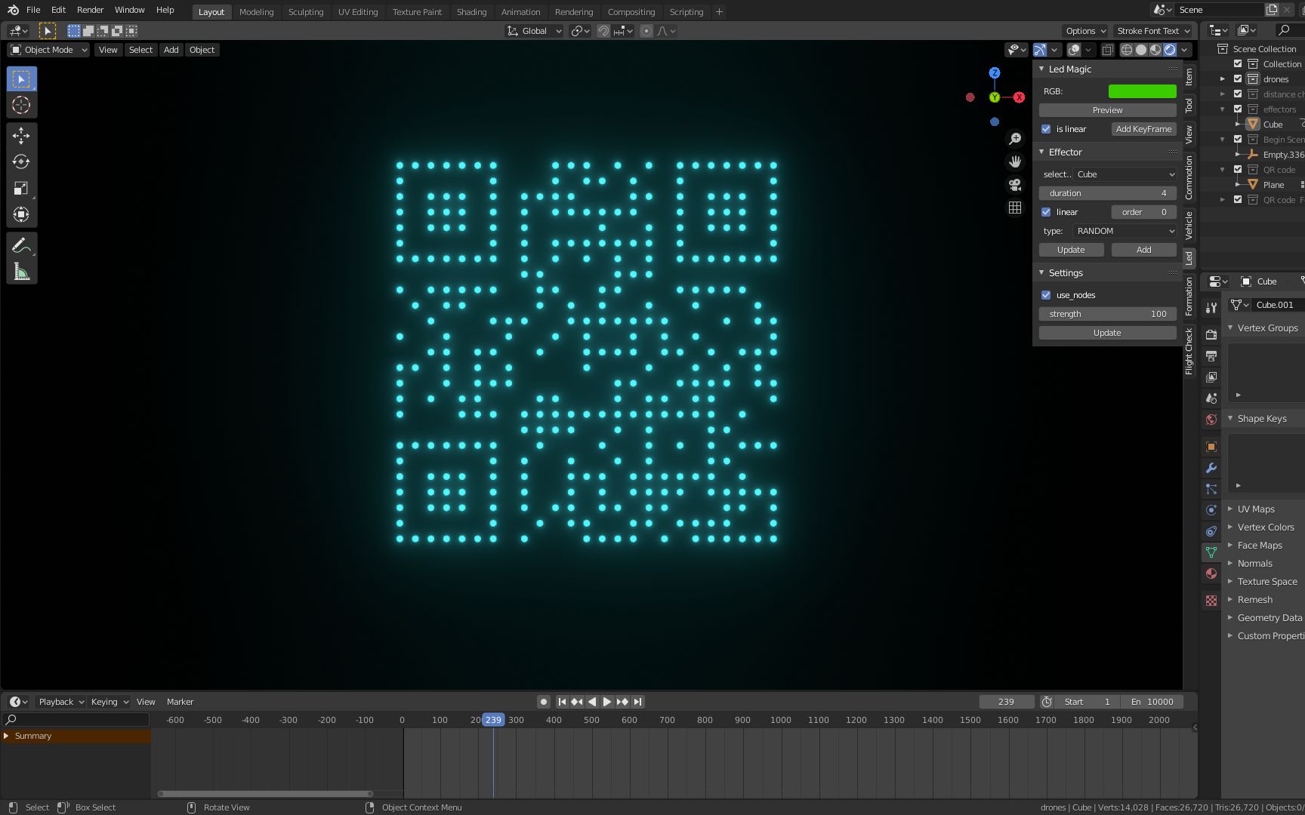Screen dimensions: 1305x815
Task: Open the Render menu
Action: pos(90,10)
